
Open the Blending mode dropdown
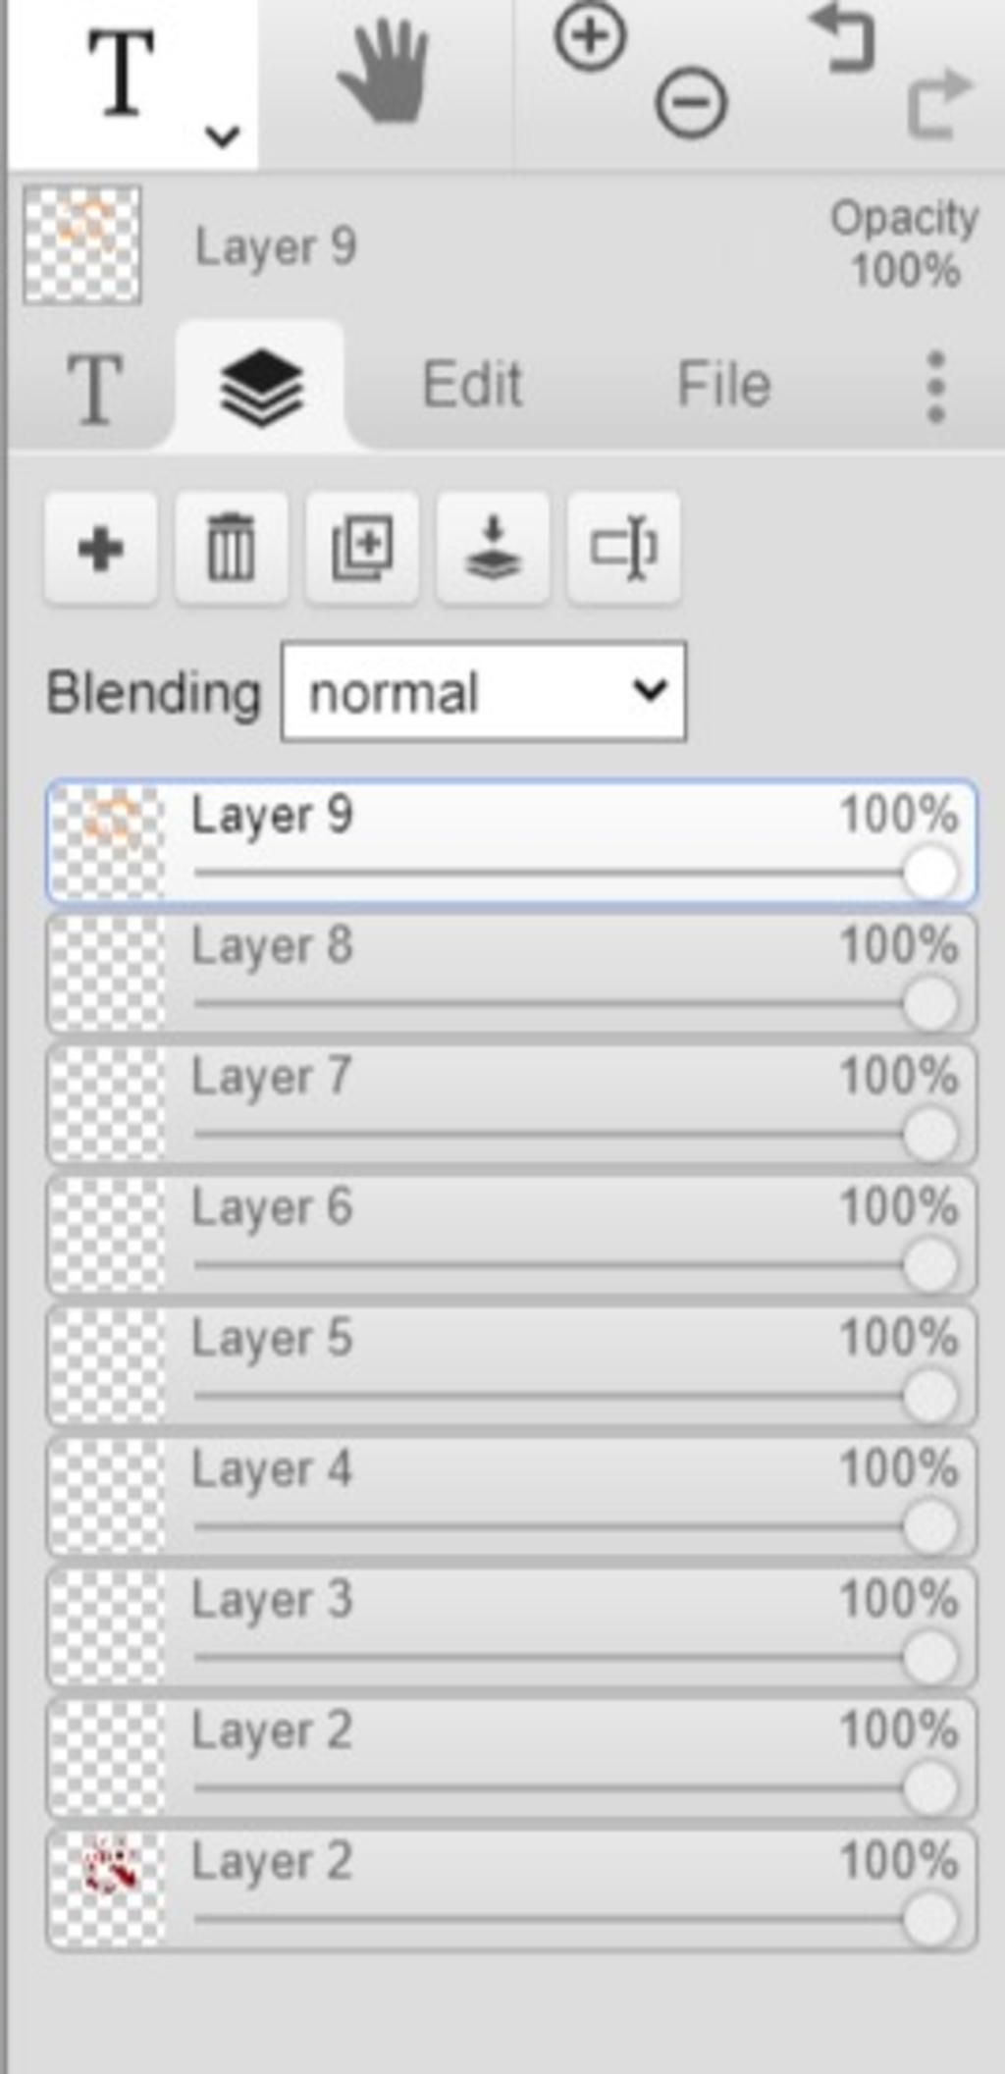click(484, 692)
